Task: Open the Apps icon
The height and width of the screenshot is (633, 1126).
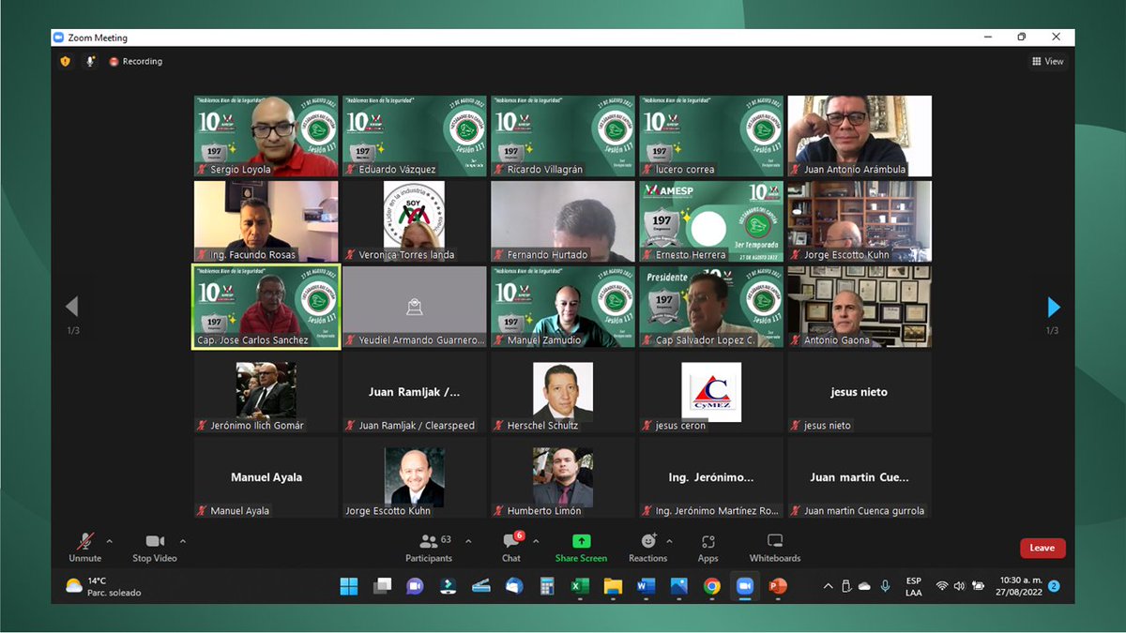Action: (x=708, y=541)
